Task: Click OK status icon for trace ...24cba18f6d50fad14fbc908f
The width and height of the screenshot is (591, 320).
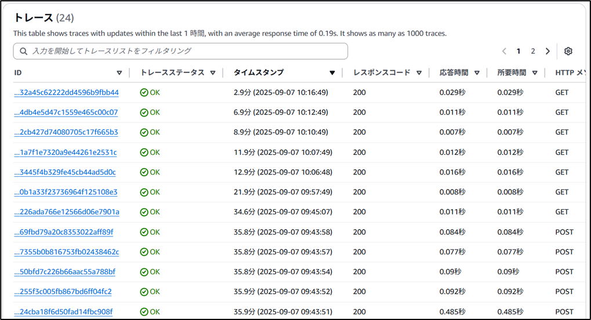Action: [144, 312]
